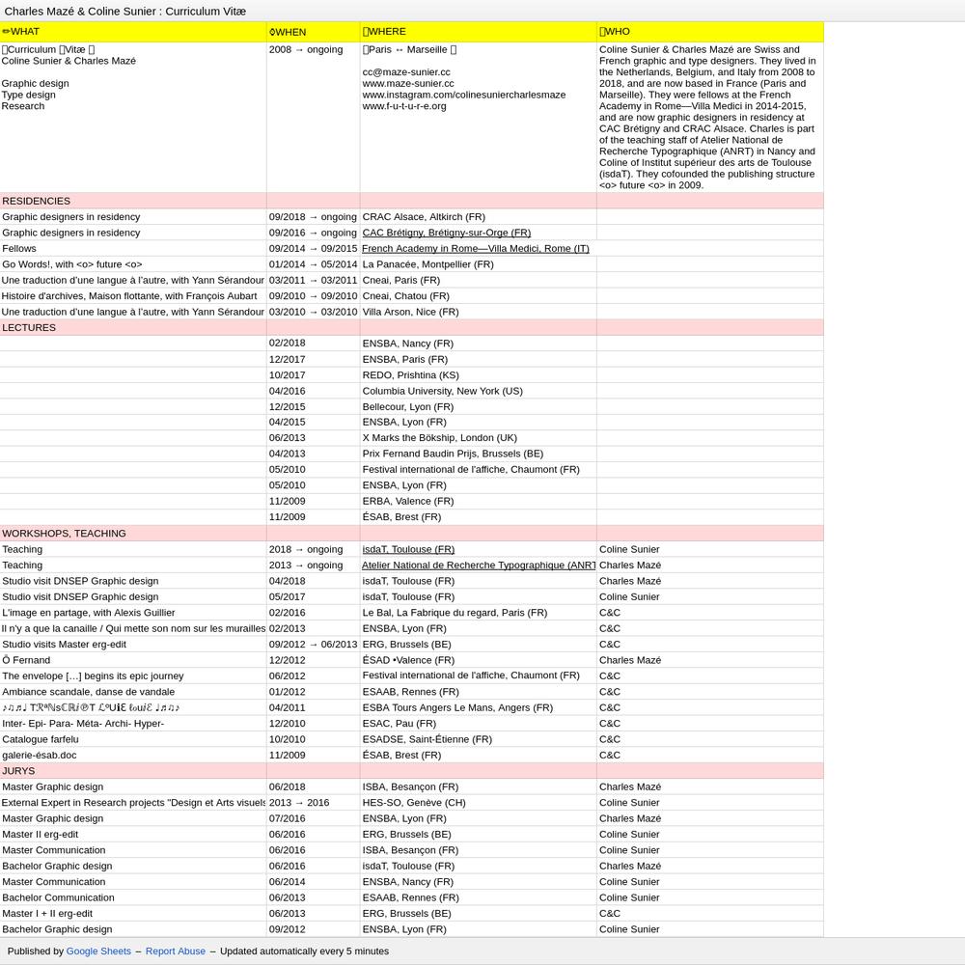Click the 'ESAC, Pau (FR)' cell
Image resolution: width=965 pixels, height=965 pixels.
pos(479,723)
